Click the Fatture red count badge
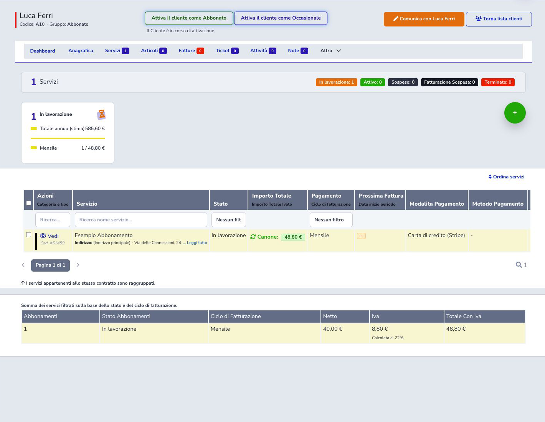The image size is (545, 422). pyautogui.click(x=200, y=51)
